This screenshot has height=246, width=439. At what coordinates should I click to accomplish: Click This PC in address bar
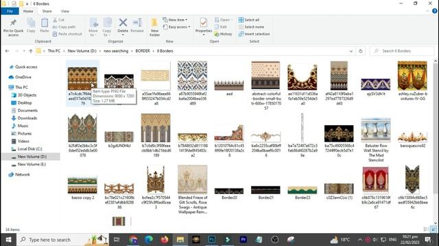click(54, 51)
